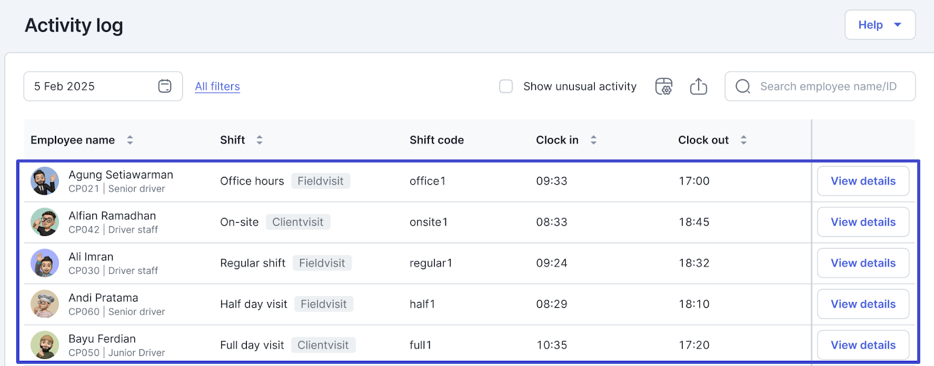Click the Clientvisit tag for Alfian Ramadhan
The width and height of the screenshot is (934, 366).
pos(298,222)
